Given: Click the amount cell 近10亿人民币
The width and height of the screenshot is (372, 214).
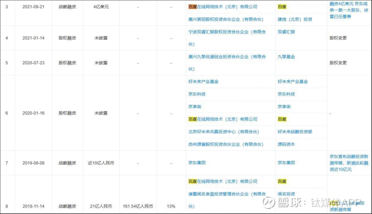Looking at the screenshot, I should coord(101,163).
